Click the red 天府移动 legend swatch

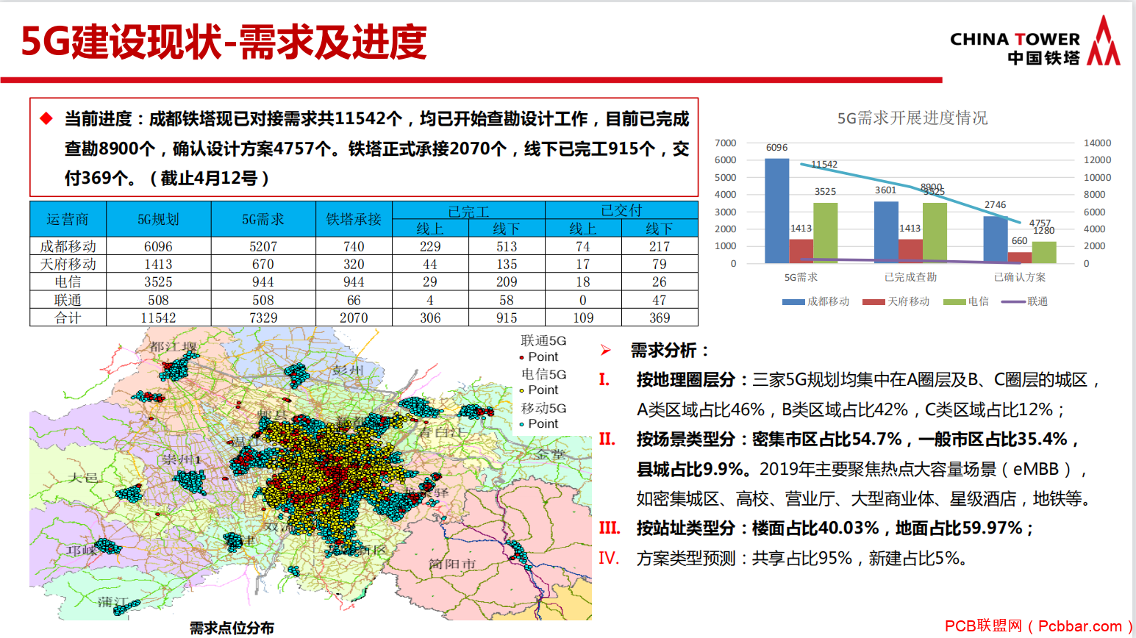tap(874, 302)
